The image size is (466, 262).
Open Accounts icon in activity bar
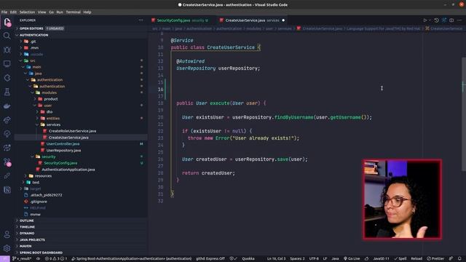[x=7, y=234]
